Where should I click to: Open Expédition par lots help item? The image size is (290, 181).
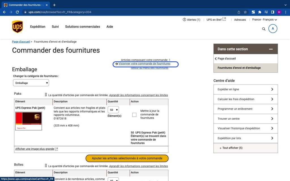coord(246,138)
